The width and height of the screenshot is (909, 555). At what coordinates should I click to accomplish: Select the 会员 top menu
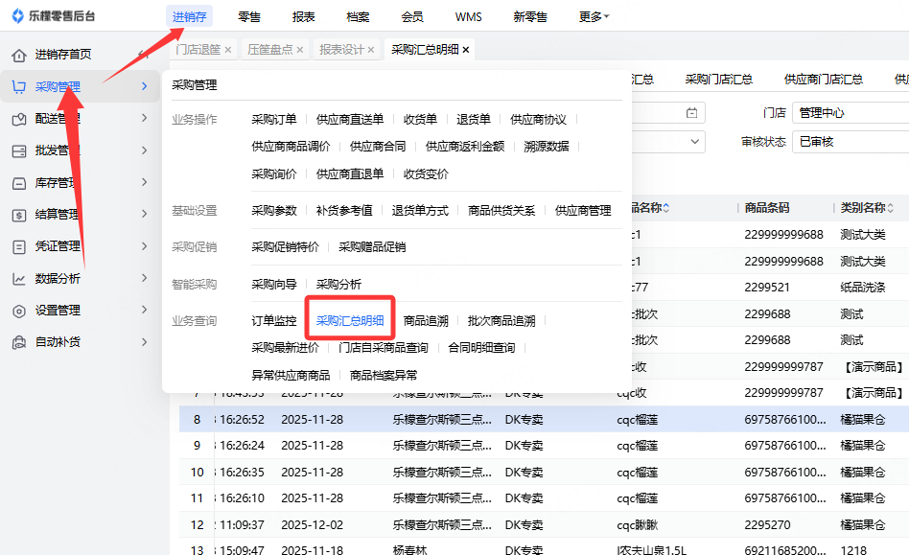[x=412, y=17]
